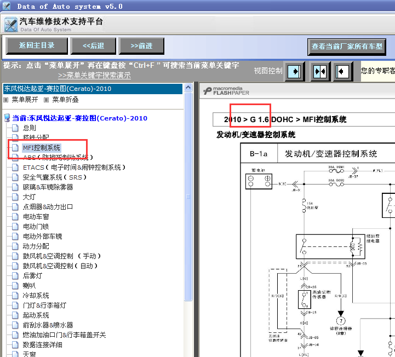395x357 pixels.
Task: Open 查看当前厂家所有车型 button
Action: coord(347,47)
